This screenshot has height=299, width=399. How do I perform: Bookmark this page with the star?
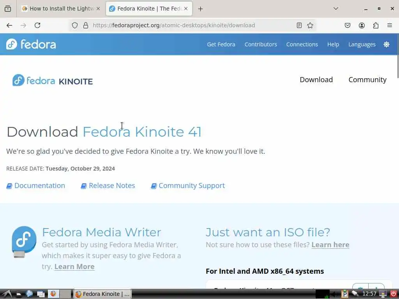coord(310,25)
